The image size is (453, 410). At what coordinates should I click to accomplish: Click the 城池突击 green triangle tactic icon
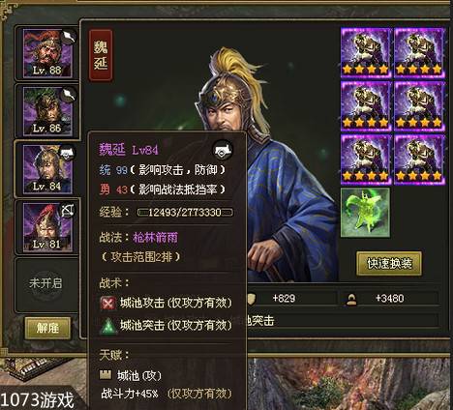[107, 326]
